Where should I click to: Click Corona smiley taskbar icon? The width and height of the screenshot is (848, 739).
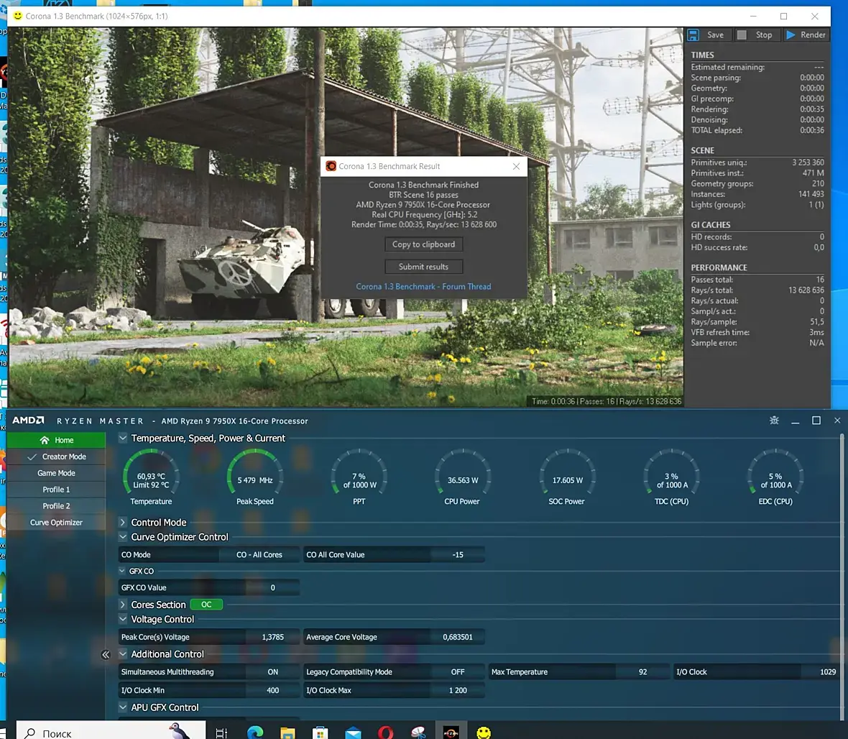484,733
